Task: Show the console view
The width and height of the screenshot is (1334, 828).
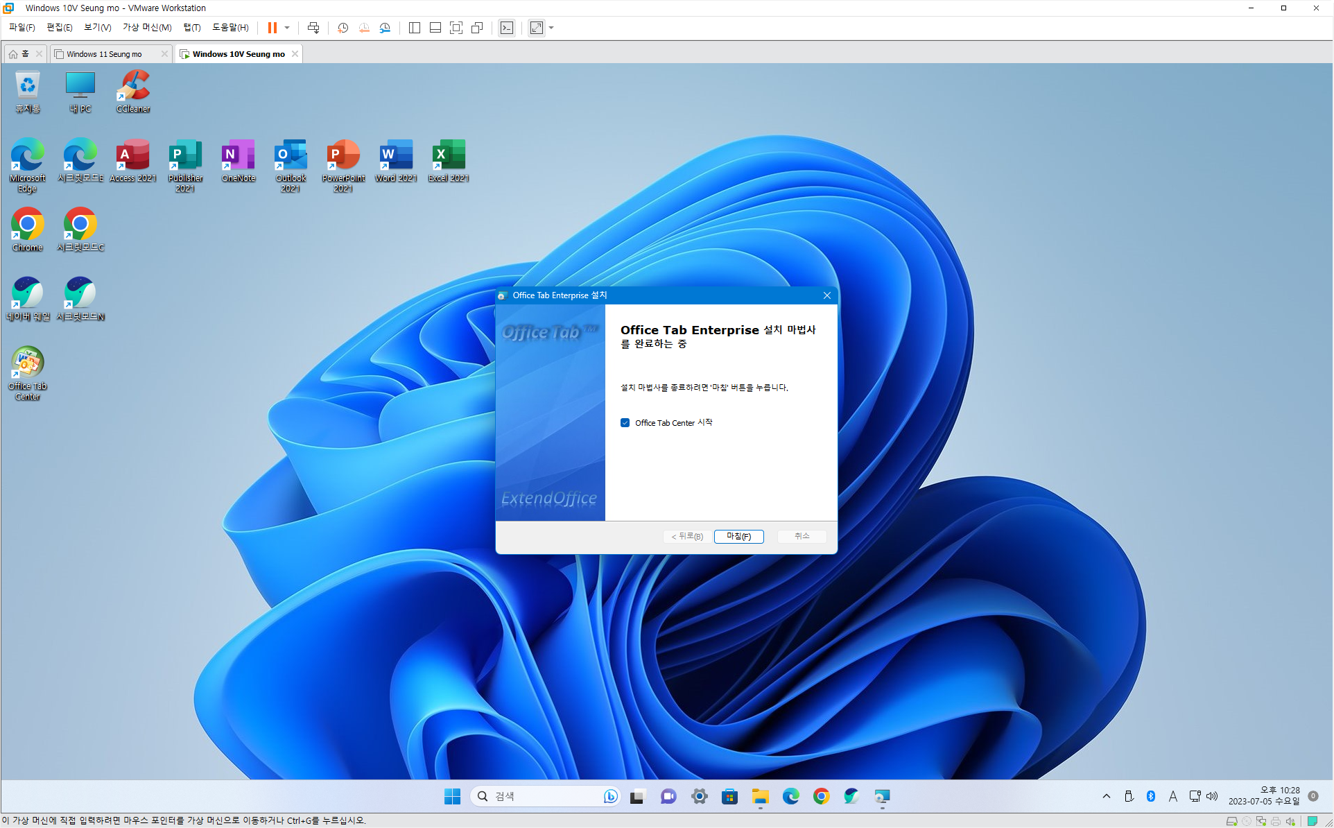Action: (x=507, y=28)
